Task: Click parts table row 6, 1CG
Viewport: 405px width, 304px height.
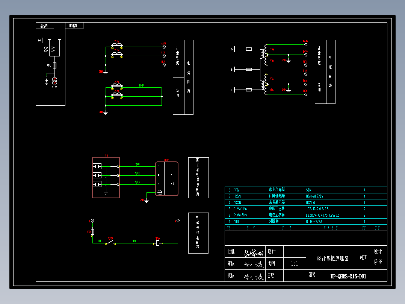Action: click(x=306, y=190)
